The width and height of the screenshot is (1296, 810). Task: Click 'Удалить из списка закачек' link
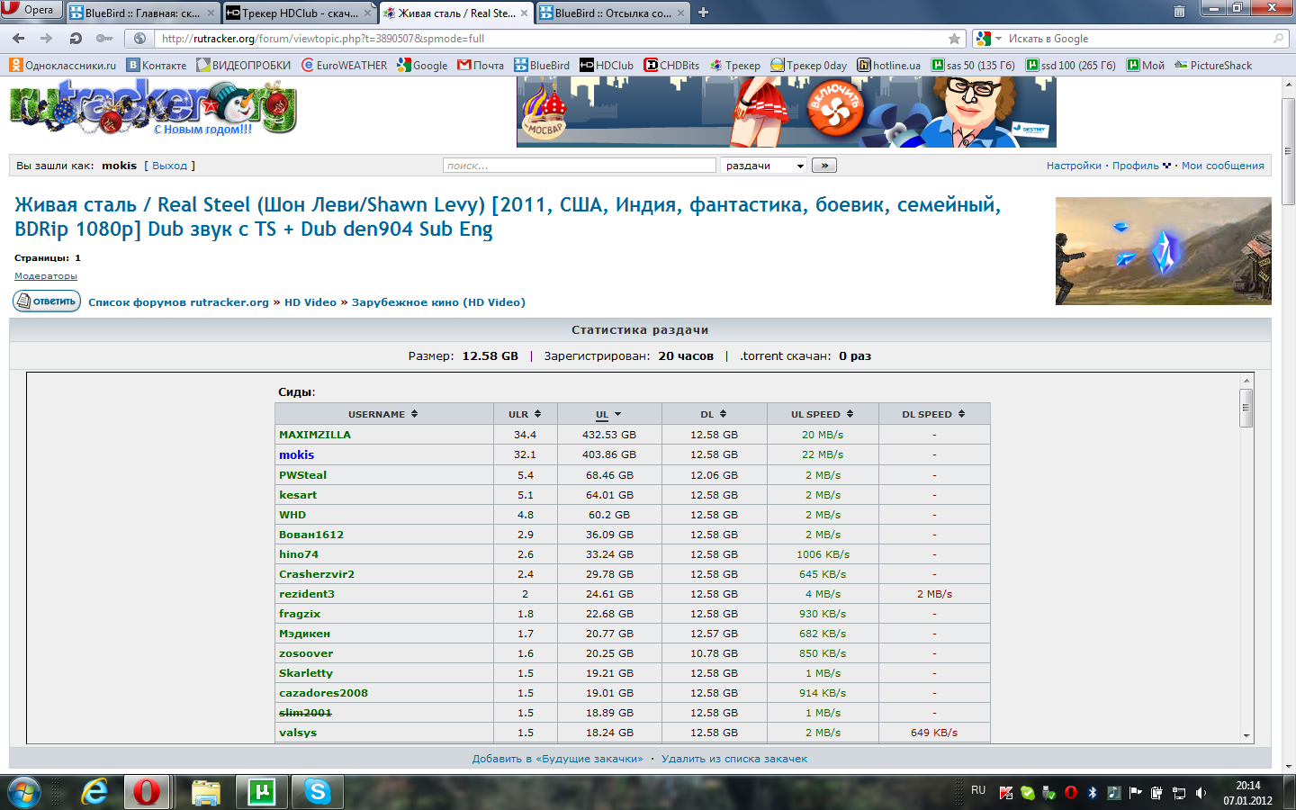pos(734,759)
